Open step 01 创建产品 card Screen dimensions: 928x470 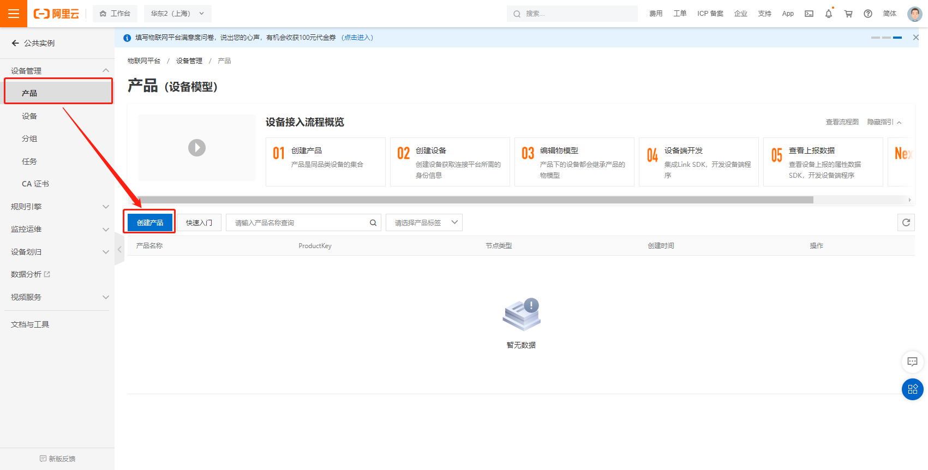point(326,162)
